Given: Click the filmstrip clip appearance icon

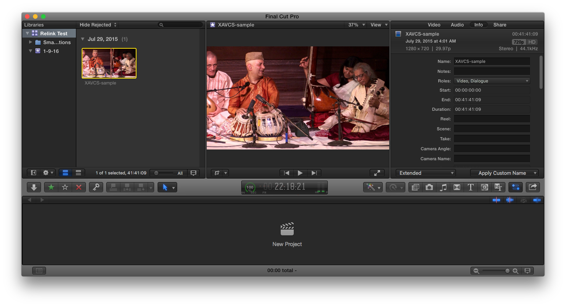Looking at the screenshot, I should [x=193, y=173].
